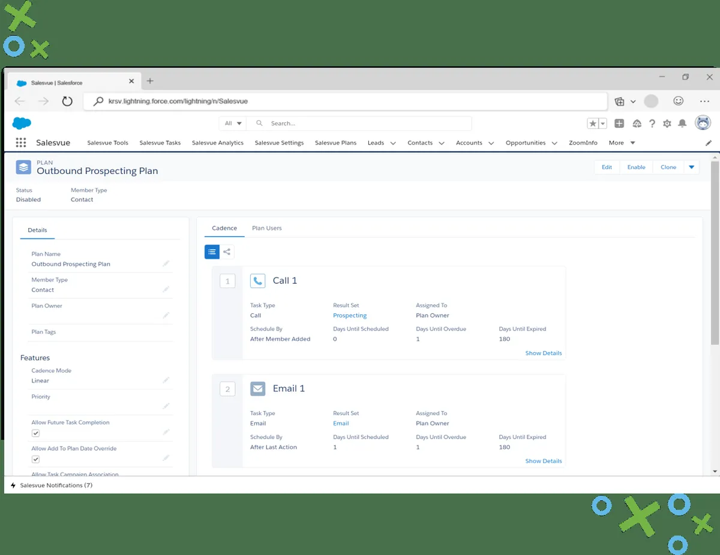The width and height of the screenshot is (720, 555).
Task: Open the user profile avatar
Action: click(703, 123)
